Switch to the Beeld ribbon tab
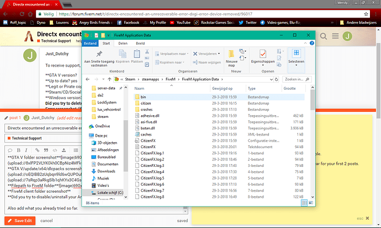This screenshot has height=228, width=381. pyautogui.click(x=140, y=44)
